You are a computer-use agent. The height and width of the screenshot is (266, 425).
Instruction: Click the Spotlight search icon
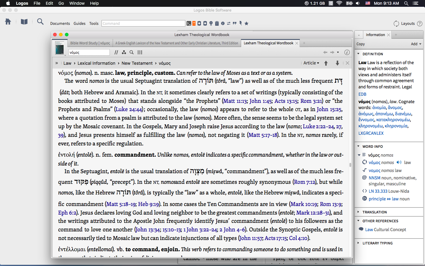point(406,3)
